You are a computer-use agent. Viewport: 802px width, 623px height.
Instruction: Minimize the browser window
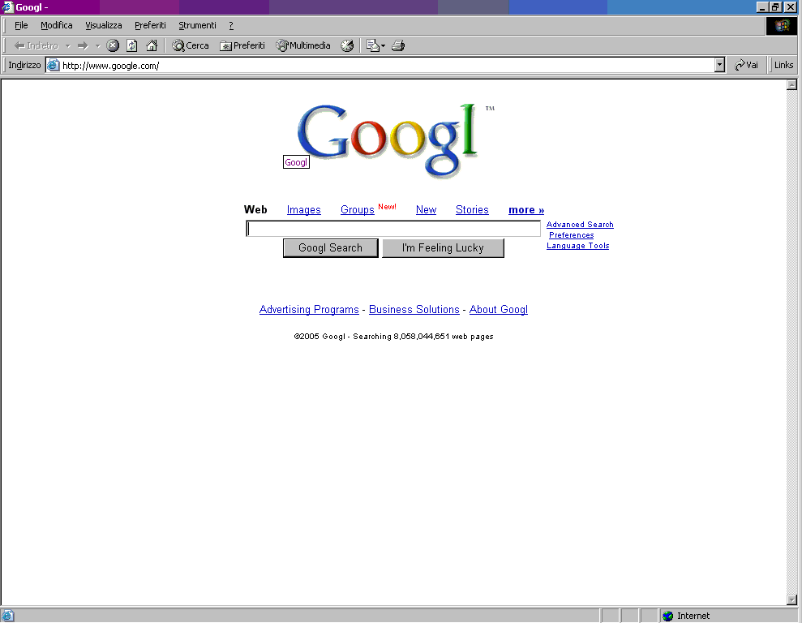point(762,7)
